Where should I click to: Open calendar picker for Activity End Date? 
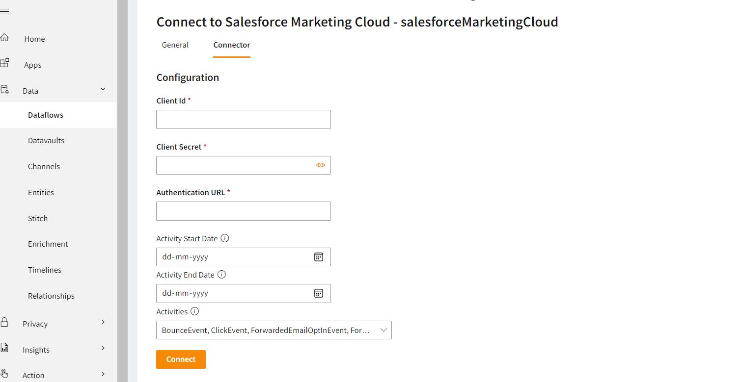pos(319,293)
